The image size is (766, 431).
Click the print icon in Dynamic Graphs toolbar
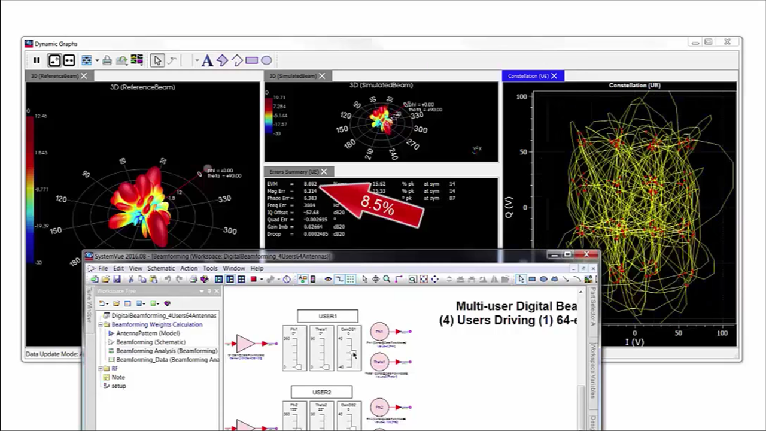[x=107, y=60]
